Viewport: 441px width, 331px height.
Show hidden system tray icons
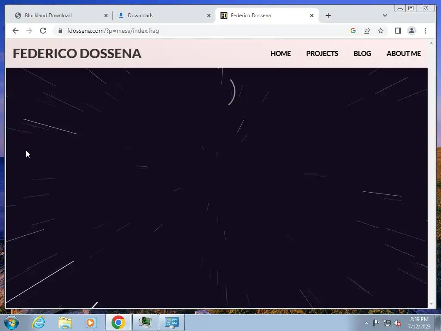pyautogui.click(x=366, y=323)
